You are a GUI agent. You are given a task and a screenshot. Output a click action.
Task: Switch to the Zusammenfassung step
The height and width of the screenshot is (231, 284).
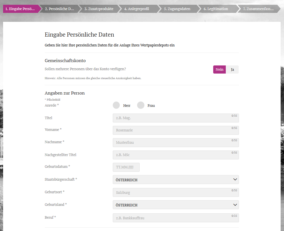point(257,9)
